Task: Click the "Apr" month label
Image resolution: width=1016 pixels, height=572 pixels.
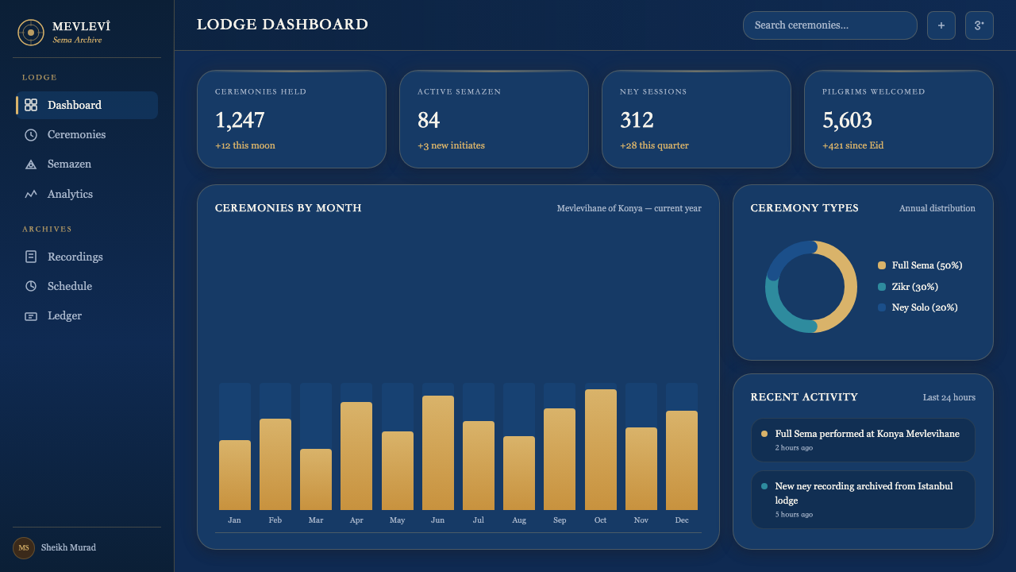Action: (x=356, y=520)
